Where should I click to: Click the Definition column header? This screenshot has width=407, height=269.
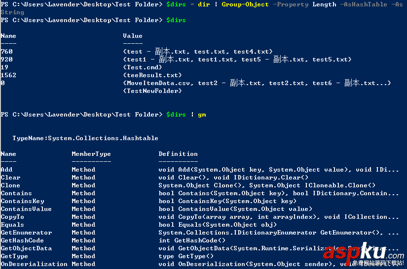point(178,154)
